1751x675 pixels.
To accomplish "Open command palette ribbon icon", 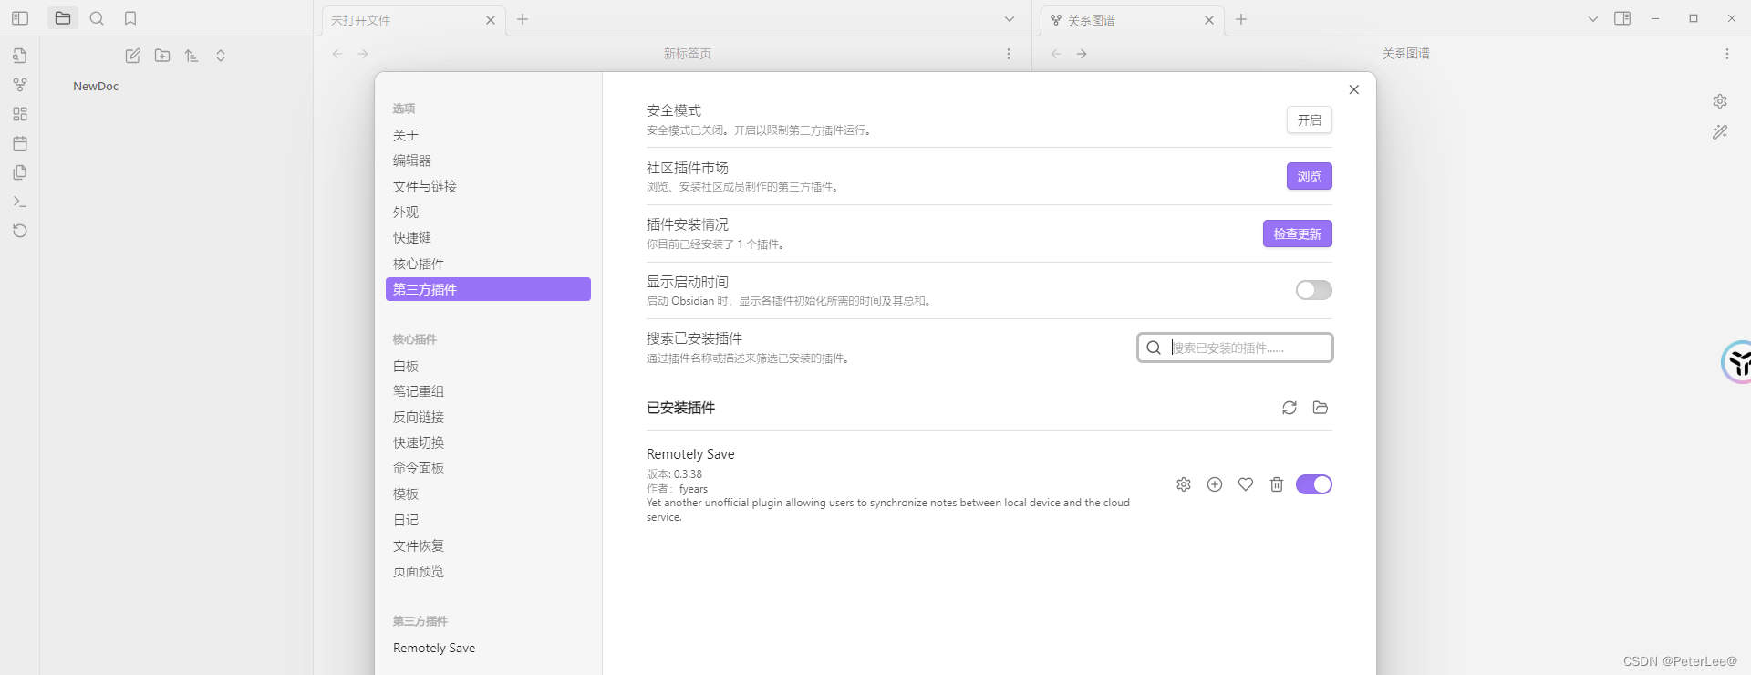I will [20, 202].
